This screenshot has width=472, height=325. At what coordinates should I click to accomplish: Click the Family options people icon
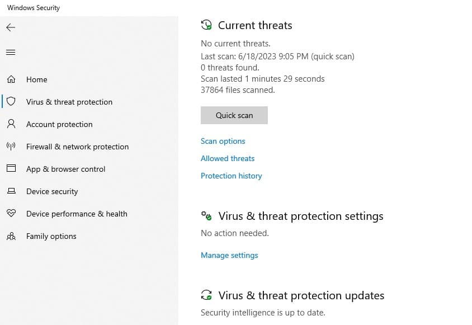(x=11, y=236)
